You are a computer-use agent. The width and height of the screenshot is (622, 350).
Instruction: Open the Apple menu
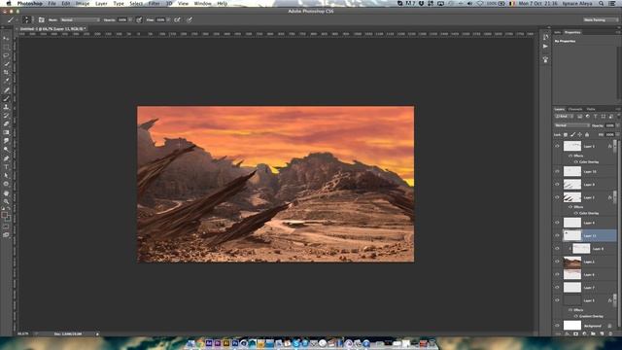[9, 3]
